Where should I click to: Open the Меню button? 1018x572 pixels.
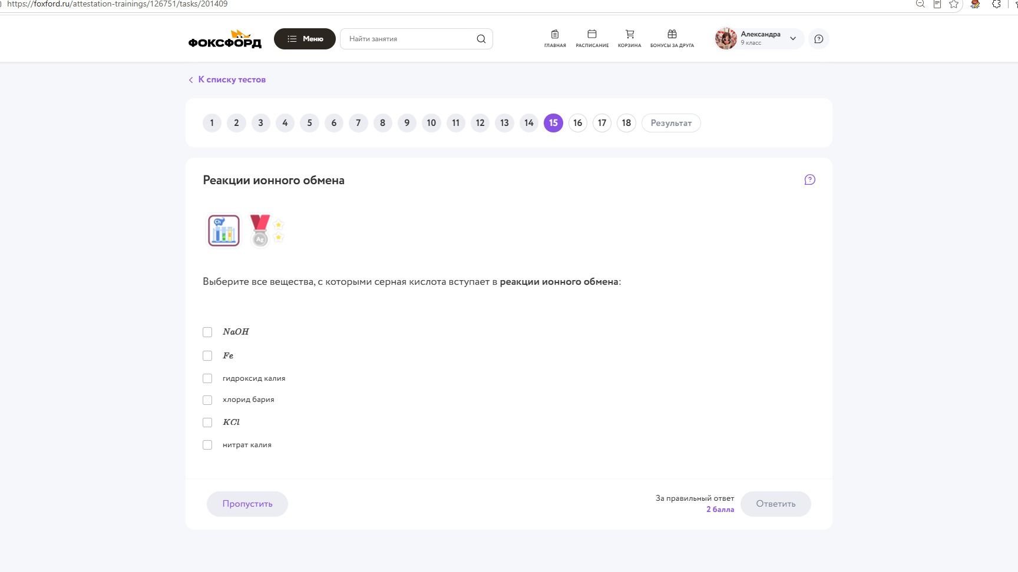tap(305, 39)
